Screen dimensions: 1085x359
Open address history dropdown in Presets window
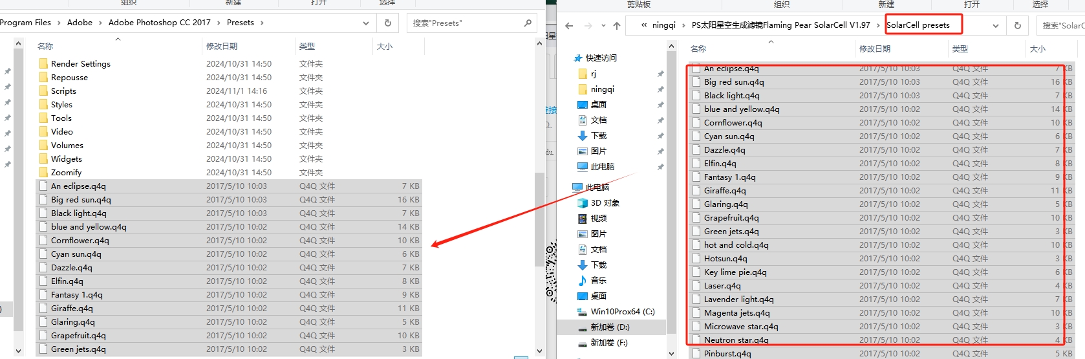366,23
